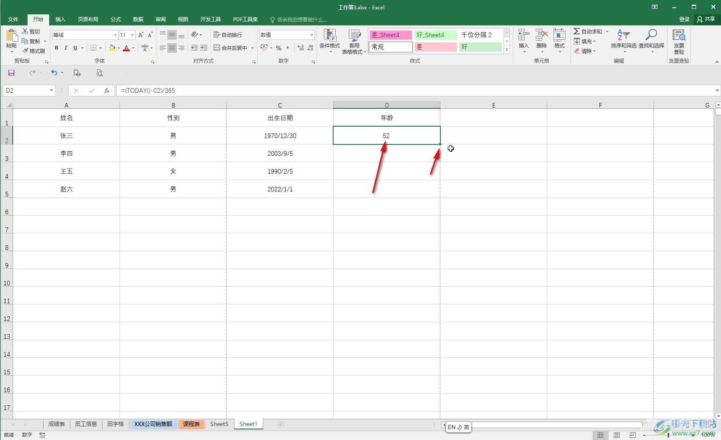Click the formula bar input field
721x440 pixels.
click(x=415, y=91)
